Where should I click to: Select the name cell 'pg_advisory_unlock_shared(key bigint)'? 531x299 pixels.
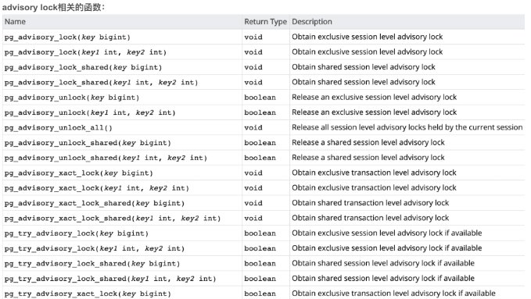point(88,143)
